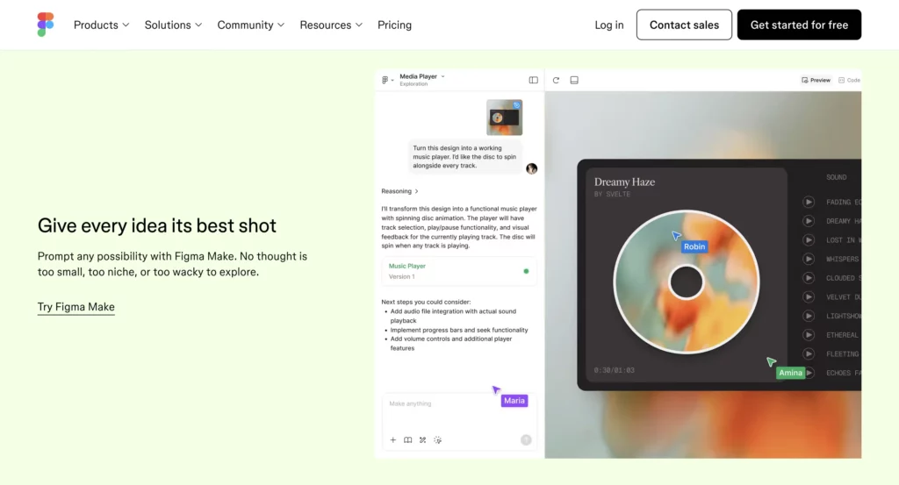Play the Fleeting track
Screen dimensions: 899x485
click(x=809, y=353)
